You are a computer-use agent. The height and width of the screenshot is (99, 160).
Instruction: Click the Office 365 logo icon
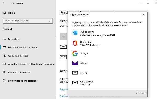(75, 43)
